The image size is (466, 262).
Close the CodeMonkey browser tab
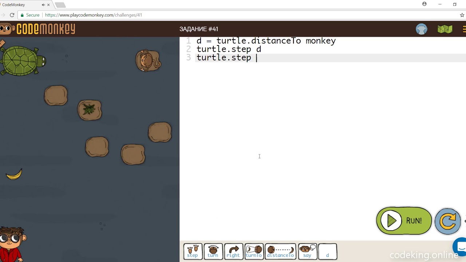pyautogui.click(x=49, y=5)
